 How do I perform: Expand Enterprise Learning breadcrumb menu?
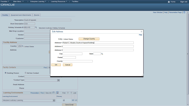(x=38, y=1)
